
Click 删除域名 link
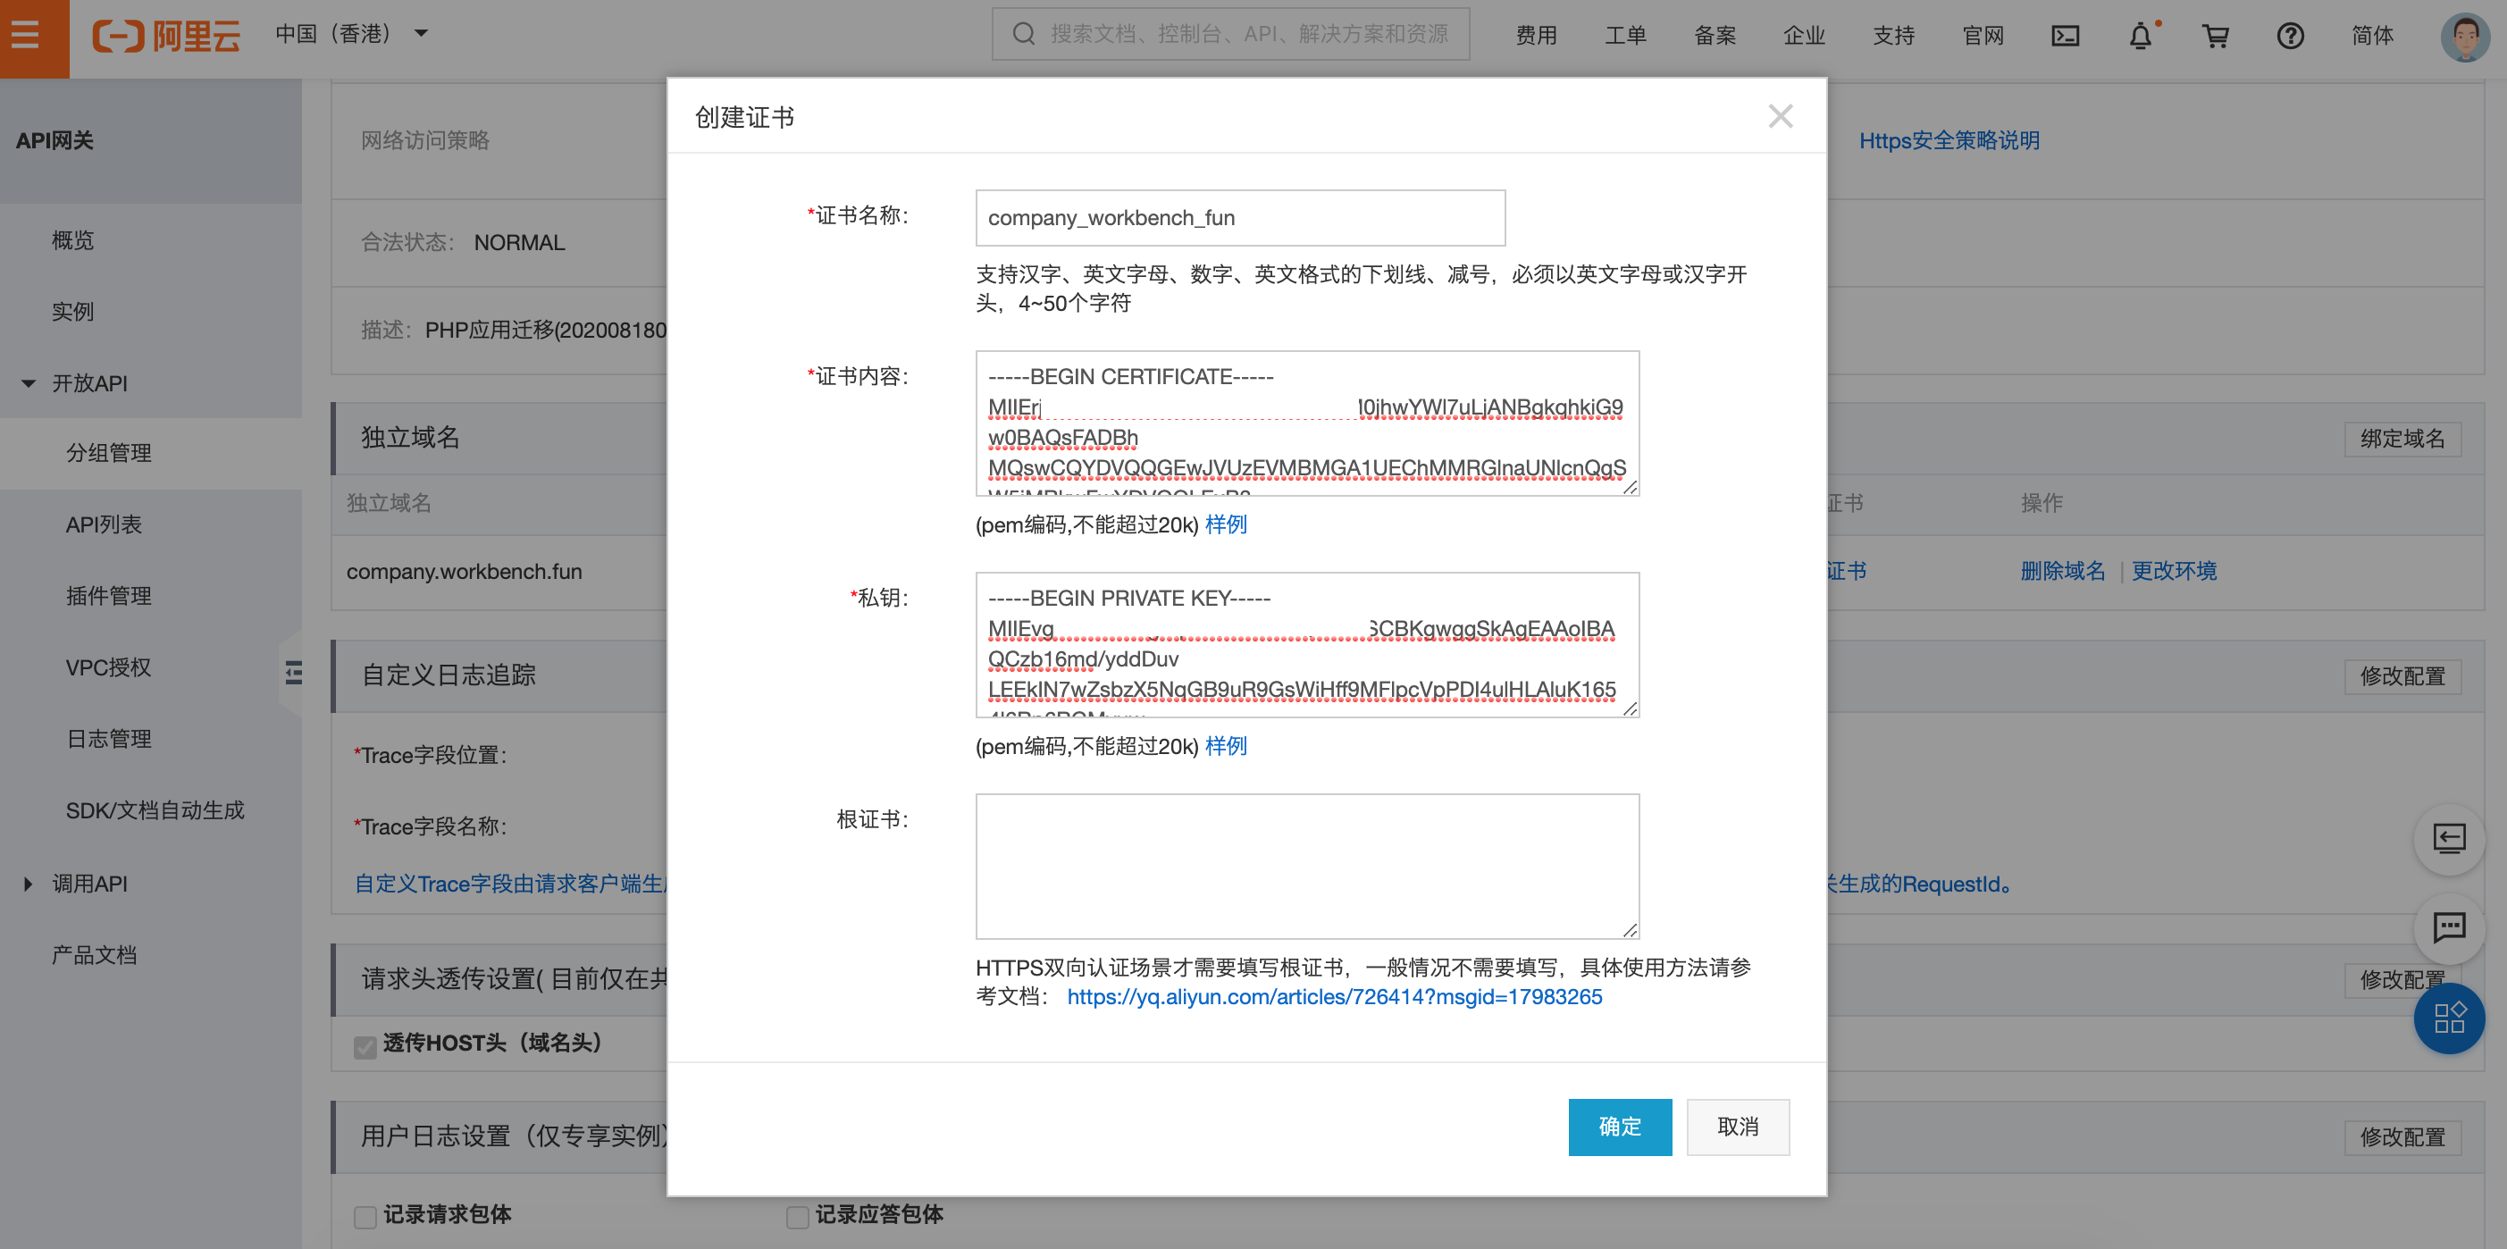[2062, 572]
